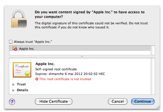The height and width of the screenshot is (112, 163).
Task: Click the Trust label text
Action: [x=21, y=84]
